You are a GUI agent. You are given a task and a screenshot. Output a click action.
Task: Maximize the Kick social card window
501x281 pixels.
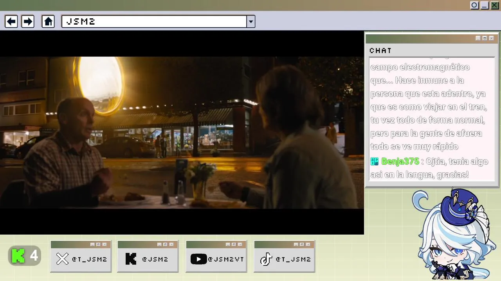tap(165, 244)
